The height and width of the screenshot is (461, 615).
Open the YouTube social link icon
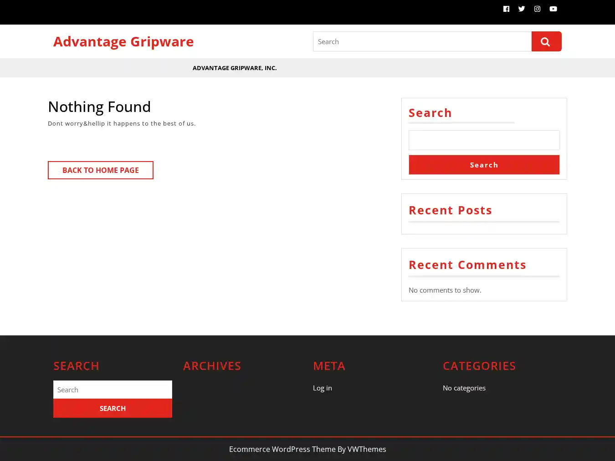(553, 9)
